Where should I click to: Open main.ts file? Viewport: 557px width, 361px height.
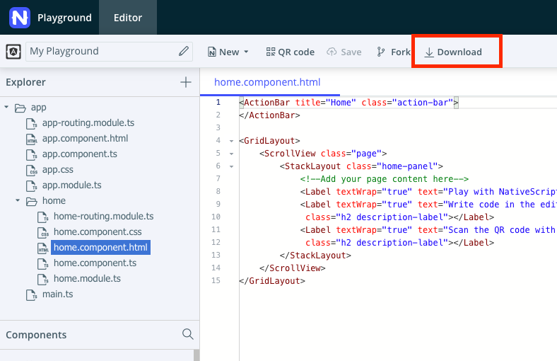pyautogui.click(x=57, y=294)
